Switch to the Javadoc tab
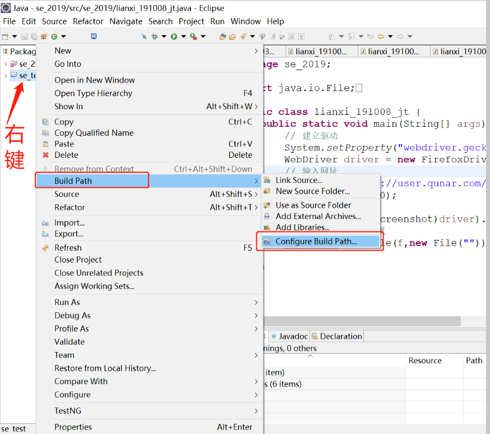Screen dimensions: 490x434 (290, 336)
